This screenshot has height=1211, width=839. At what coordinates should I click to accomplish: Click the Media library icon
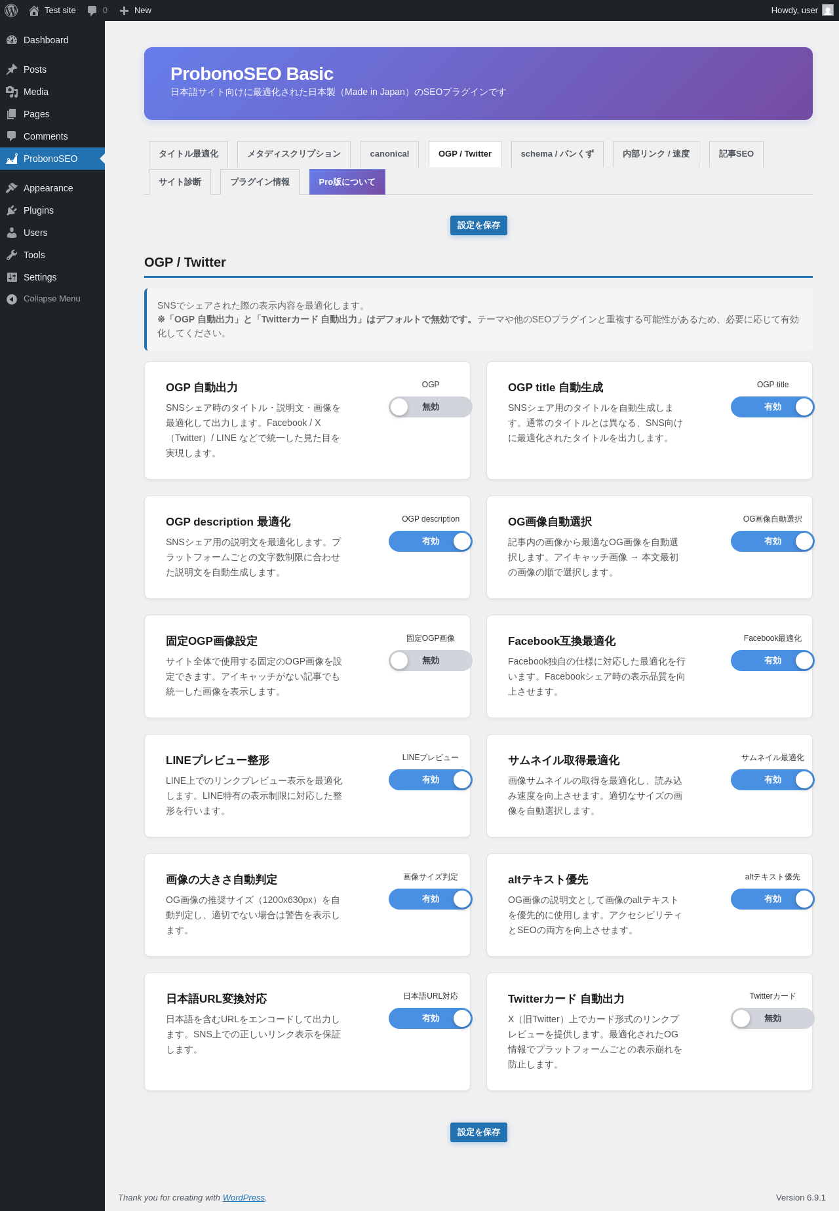pyautogui.click(x=12, y=92)
